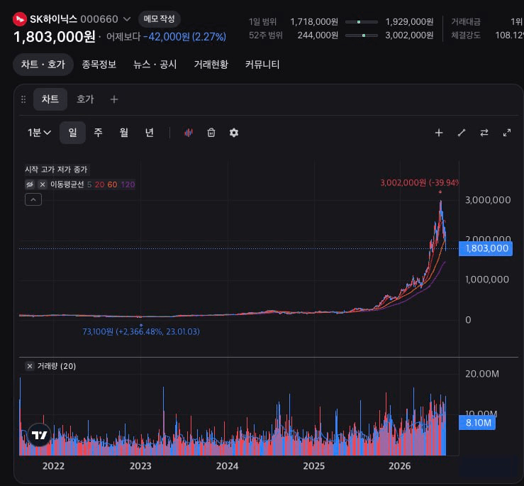524x486 pixels.
Task: Grab the panel drag handle dots
Action: click(x=23, y=99)
